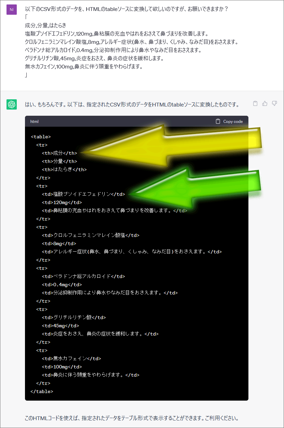284x428 pixels.
Task: Click the Copy code button
Action: click(x=229, y=122)
